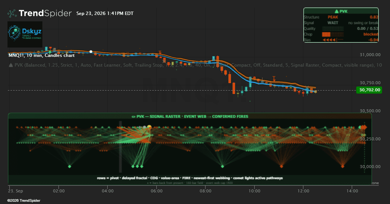Click the 12:00 time axis label
This screenshot has width=390, height=204.
coord(303,191)
